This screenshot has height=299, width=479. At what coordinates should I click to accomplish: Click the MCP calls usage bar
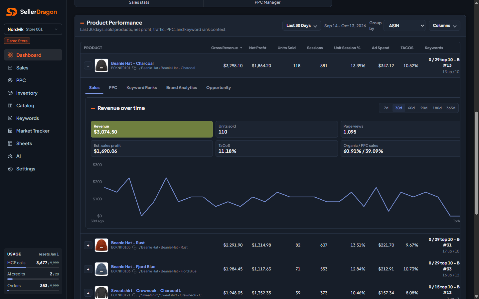point(33,267)
